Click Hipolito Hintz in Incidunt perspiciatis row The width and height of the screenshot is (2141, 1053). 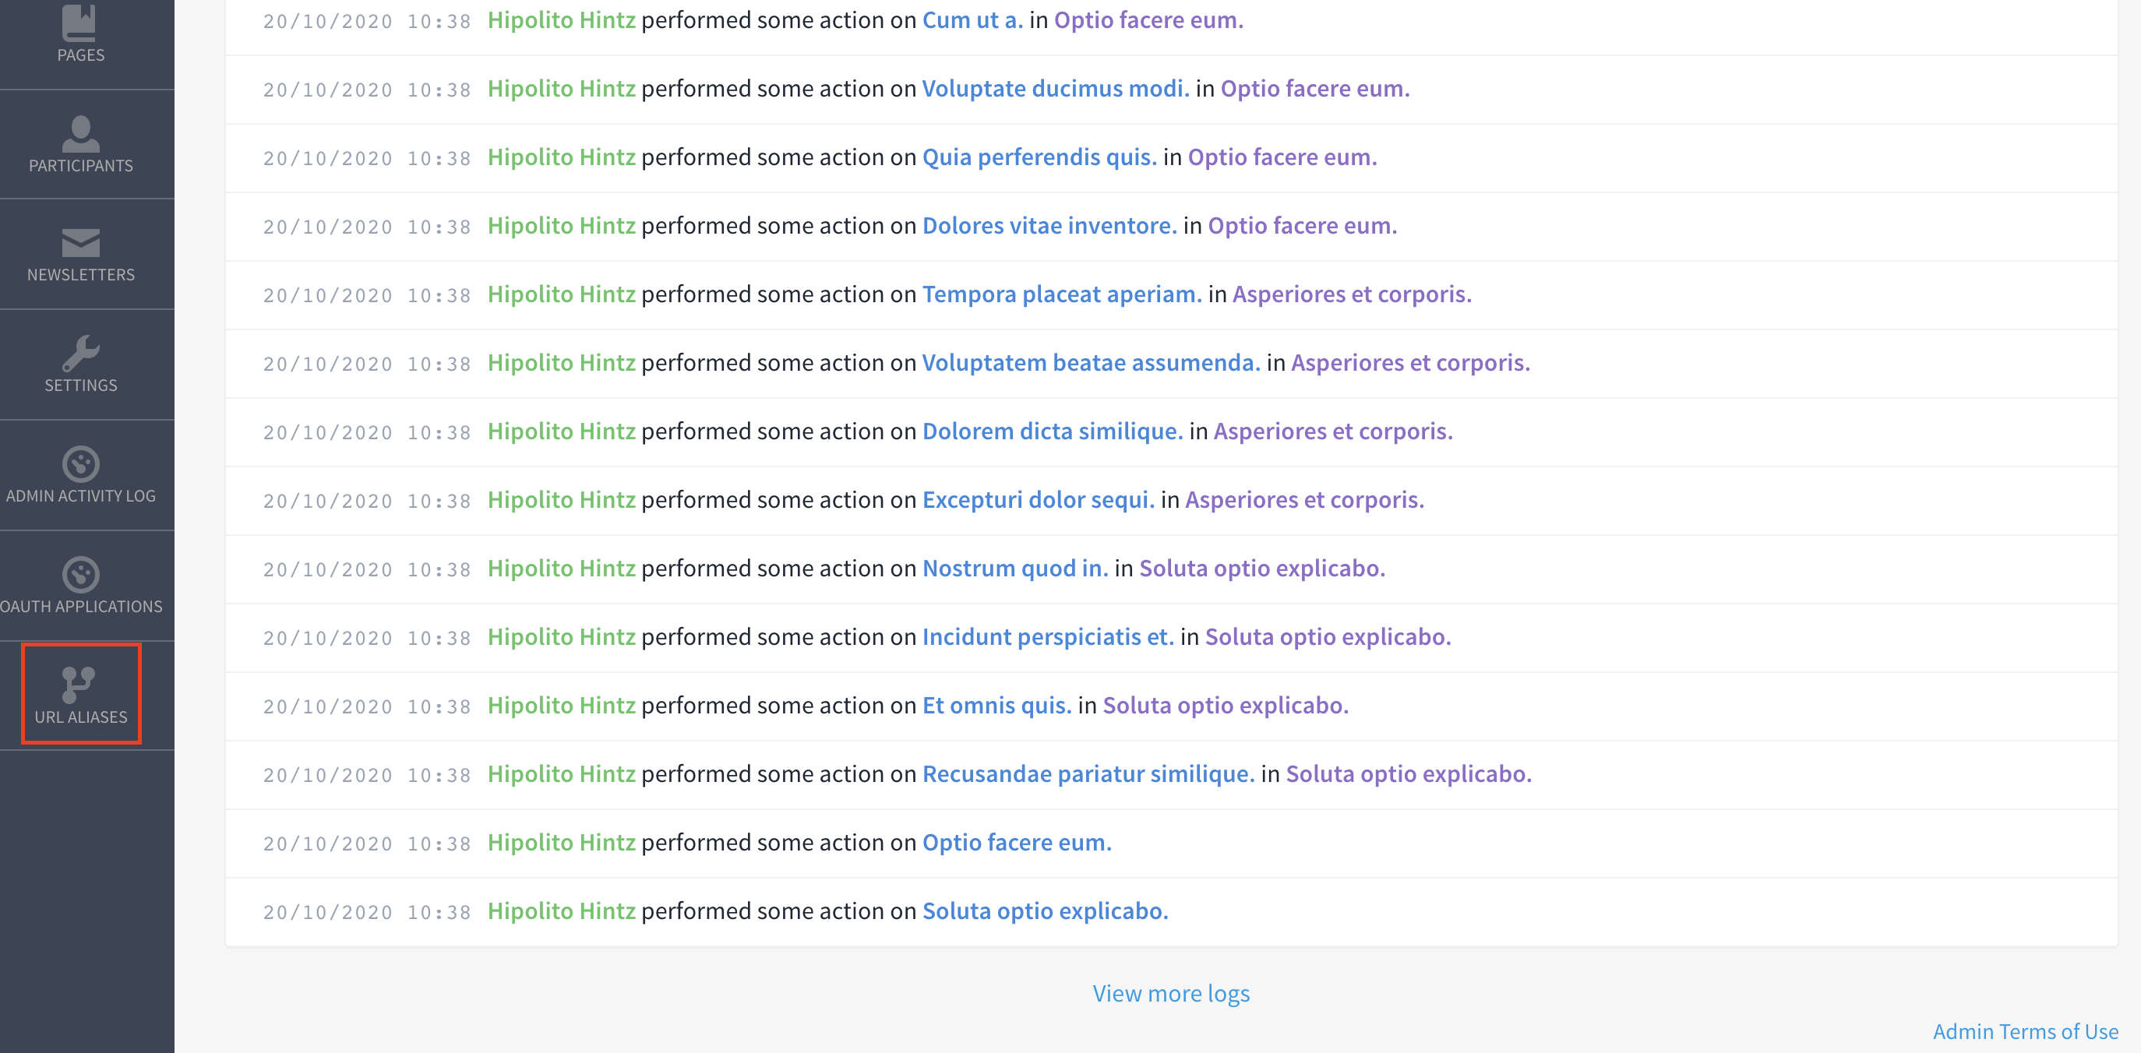click(561, 636)
